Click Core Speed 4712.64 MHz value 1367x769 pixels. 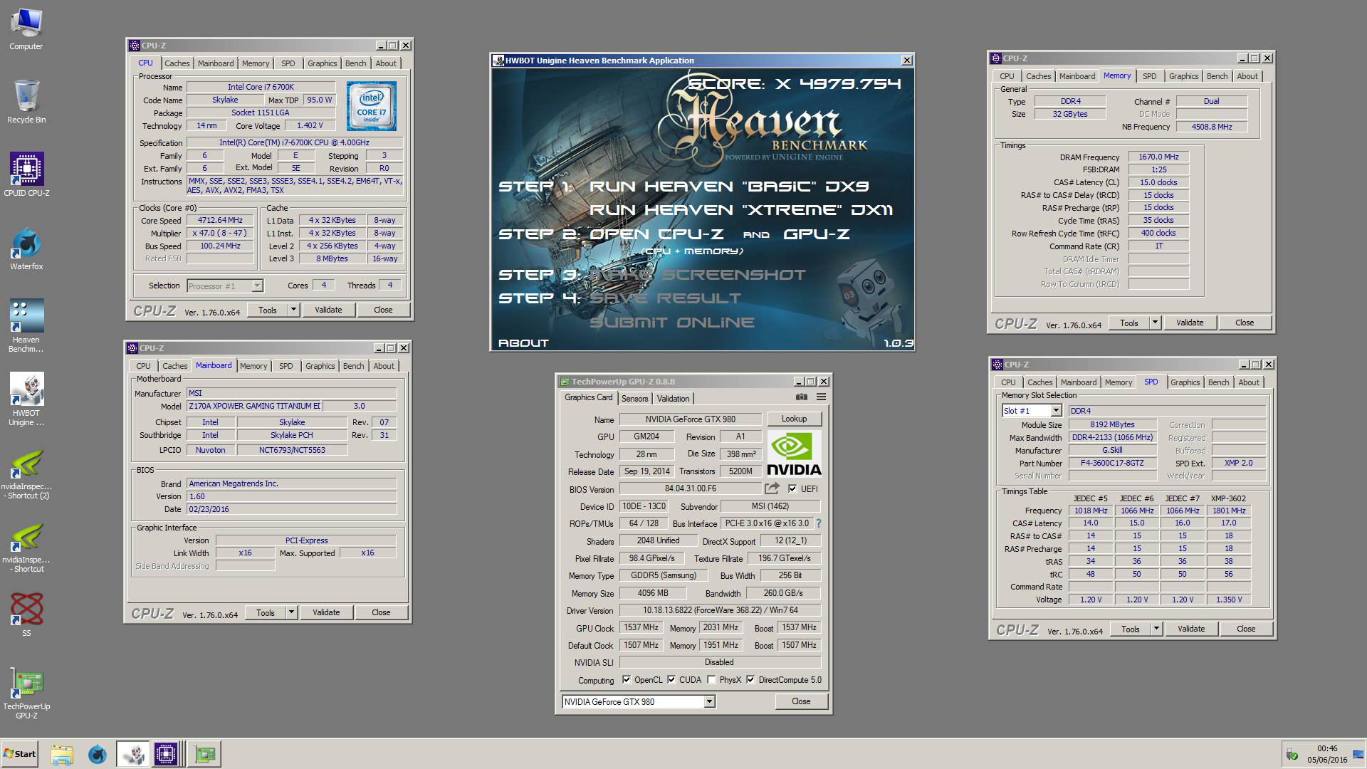220,220
